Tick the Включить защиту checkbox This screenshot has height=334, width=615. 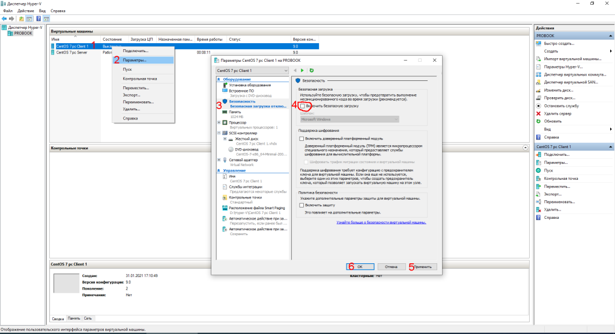[x=301, y=205]
